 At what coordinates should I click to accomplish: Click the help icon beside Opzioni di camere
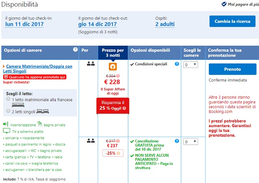click(x=75, y=49)
